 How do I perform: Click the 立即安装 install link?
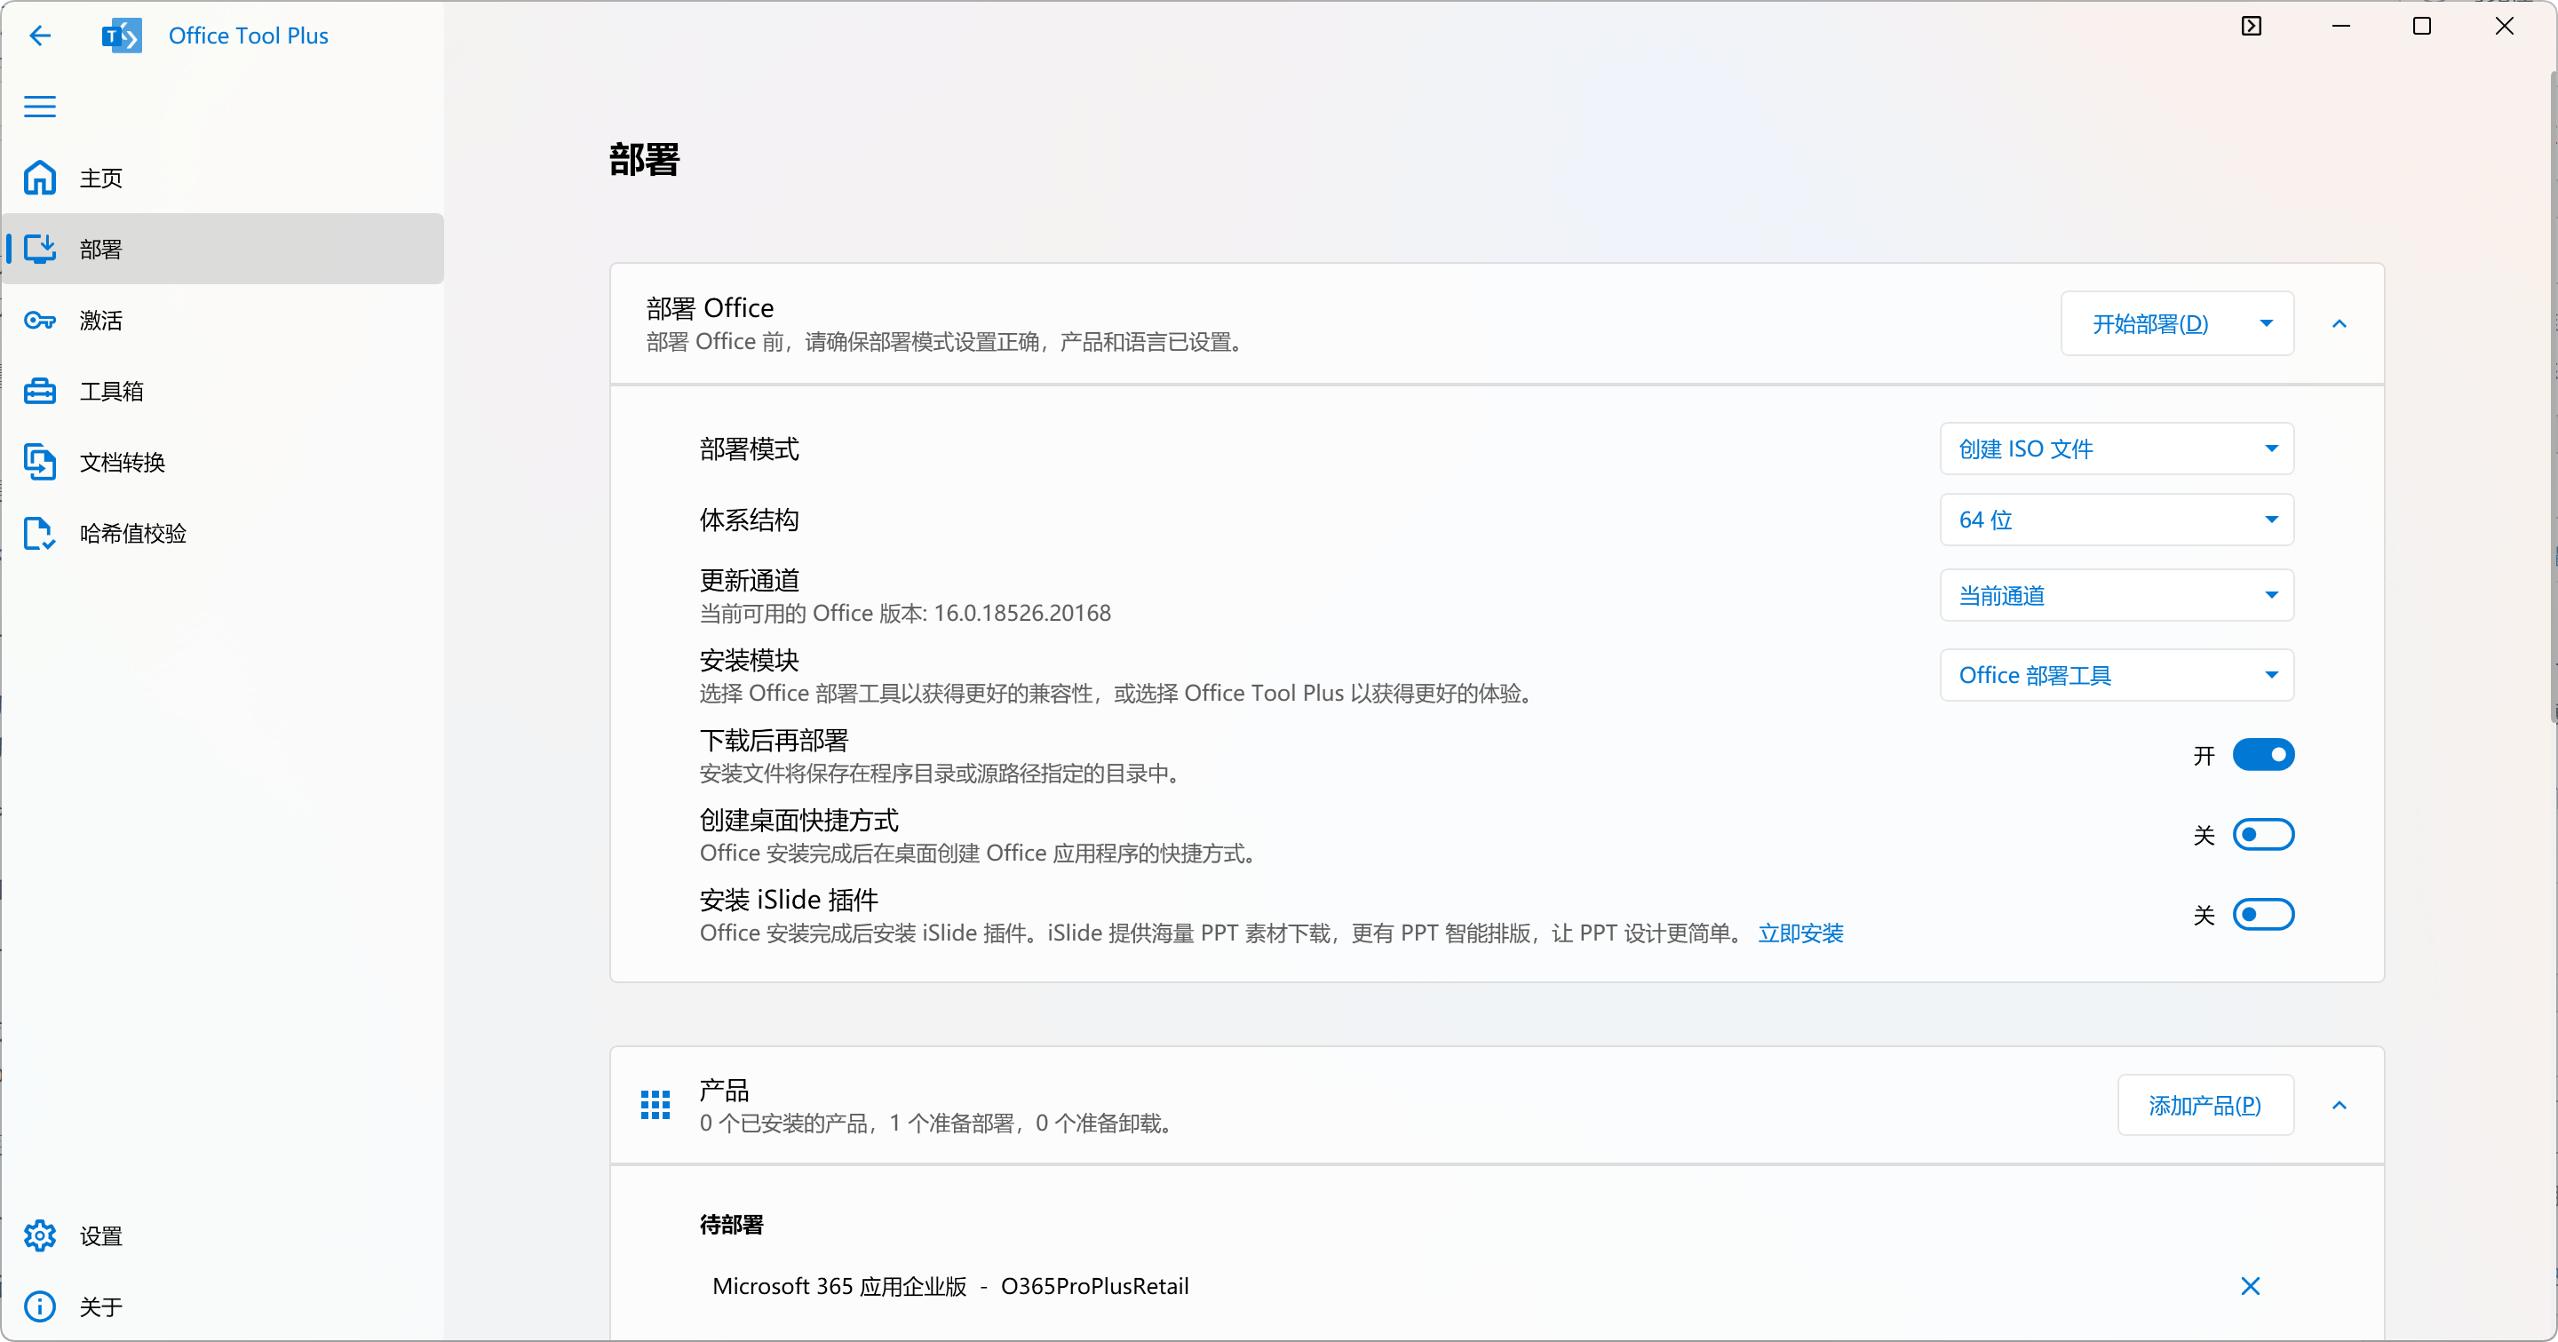tap(1801, 933)
